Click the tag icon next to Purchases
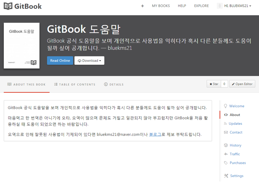This screenshot has height=184, width=259. click(x=226, y=163)
